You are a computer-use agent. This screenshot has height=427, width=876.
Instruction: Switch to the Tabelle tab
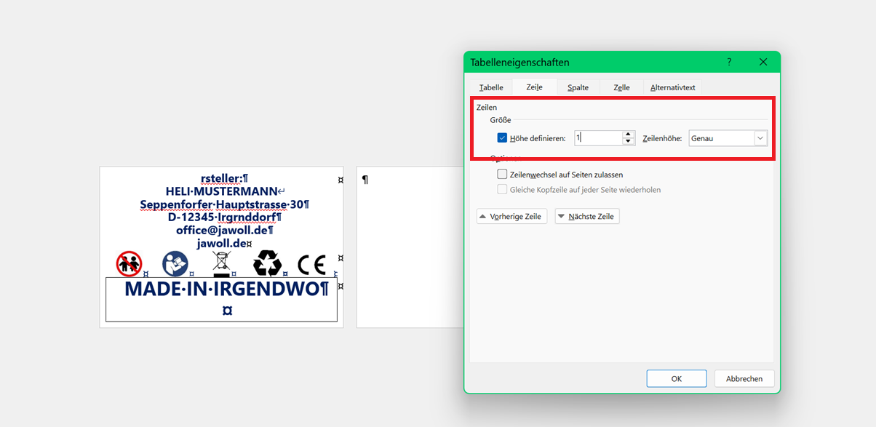pyautogui.click(x=491, y=87)
